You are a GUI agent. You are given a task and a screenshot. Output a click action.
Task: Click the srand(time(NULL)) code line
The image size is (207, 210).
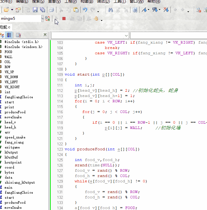point(97,165)
